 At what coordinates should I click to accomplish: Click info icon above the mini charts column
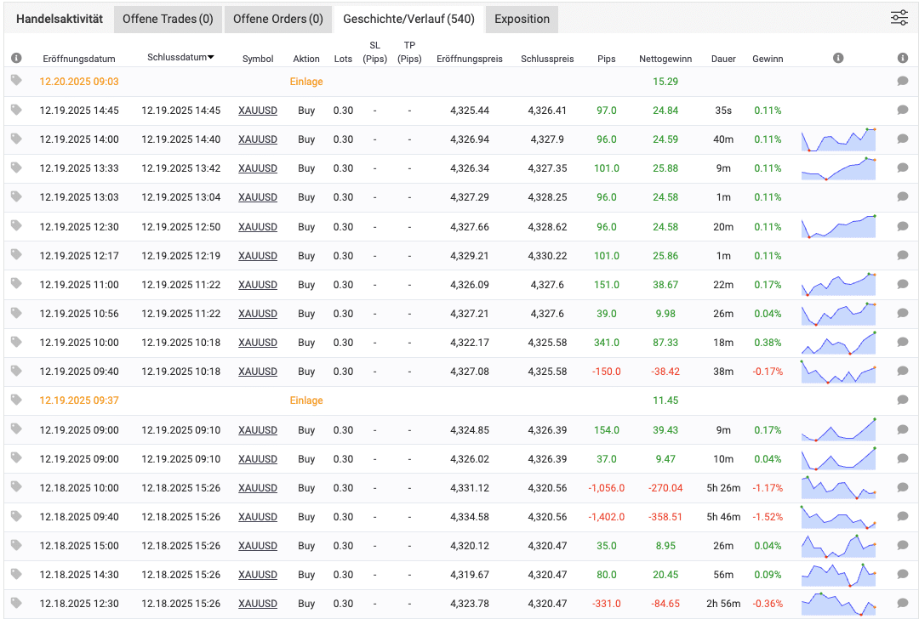pos(838,59)
